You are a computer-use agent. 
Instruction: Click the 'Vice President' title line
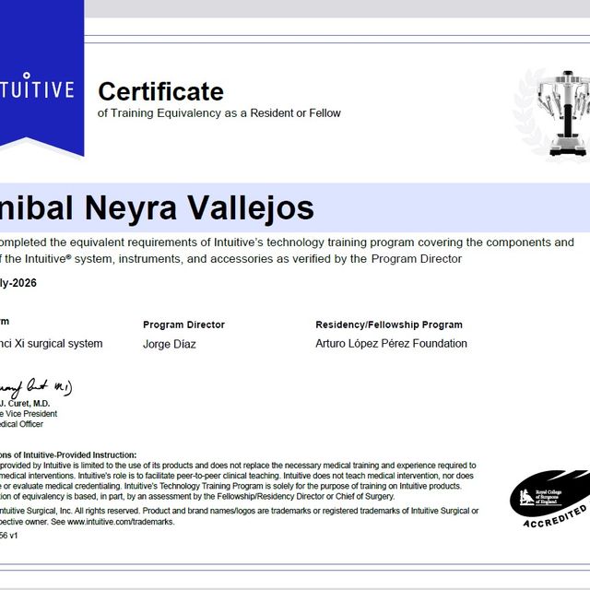(29, 414)
